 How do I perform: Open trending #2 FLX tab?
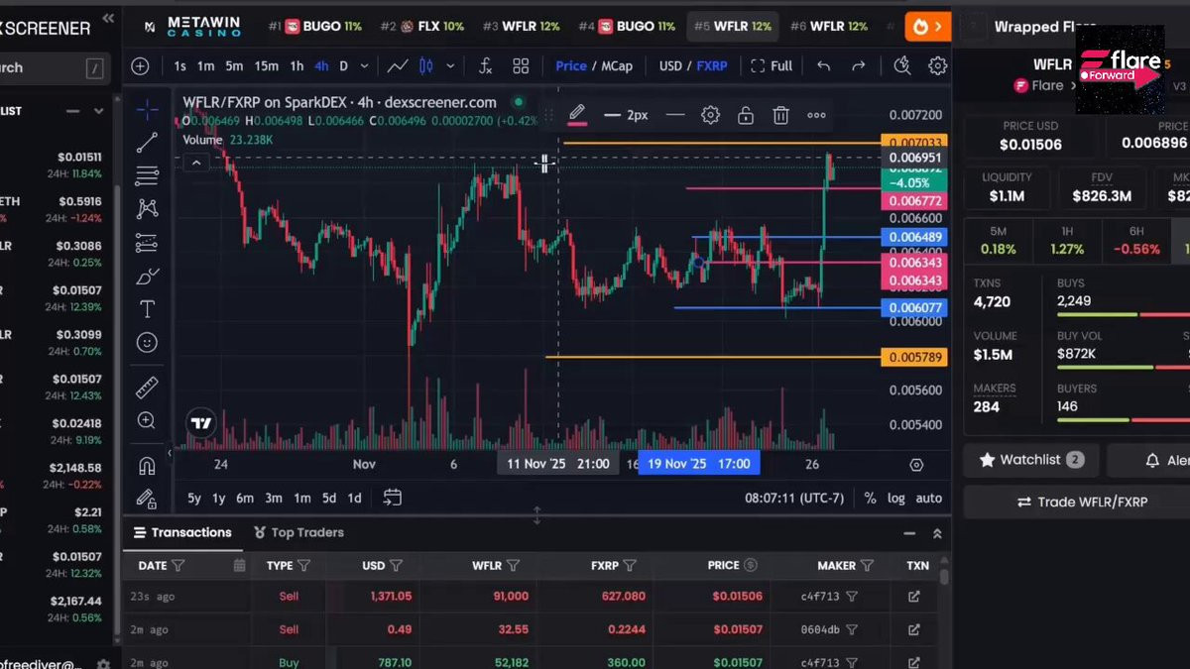pyautogui.click(x=422, y=26)
